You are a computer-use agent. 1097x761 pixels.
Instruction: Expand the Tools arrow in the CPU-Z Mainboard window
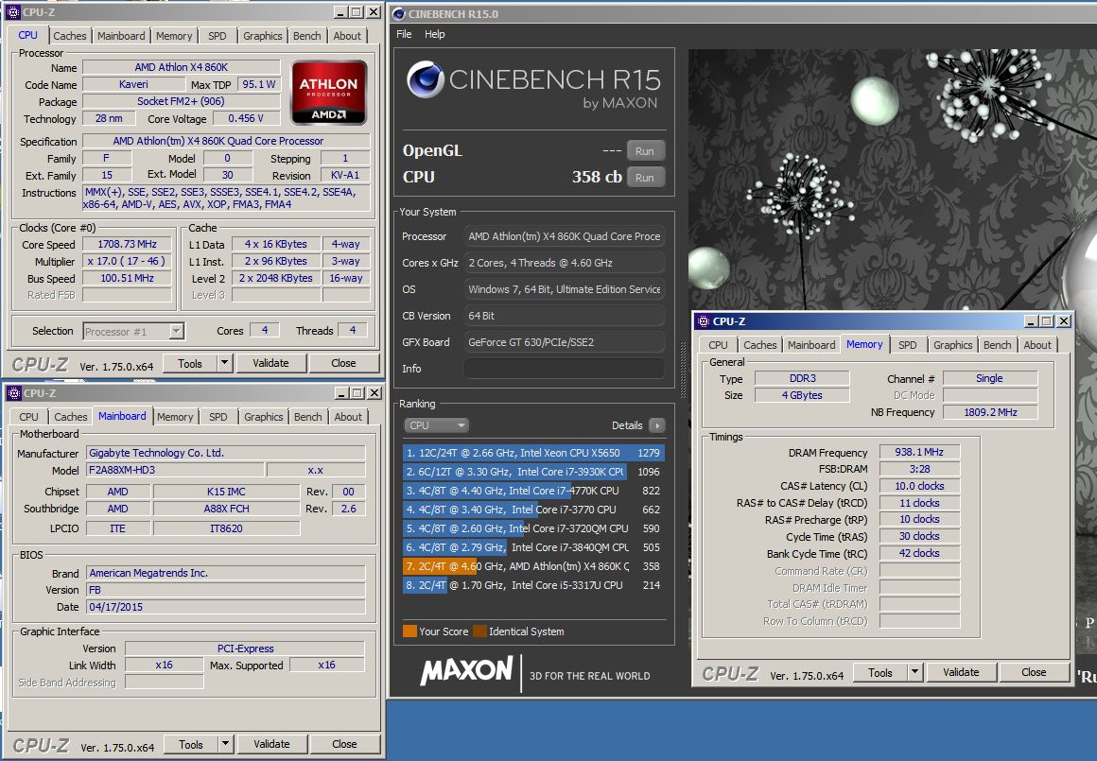tap(225, 744)
